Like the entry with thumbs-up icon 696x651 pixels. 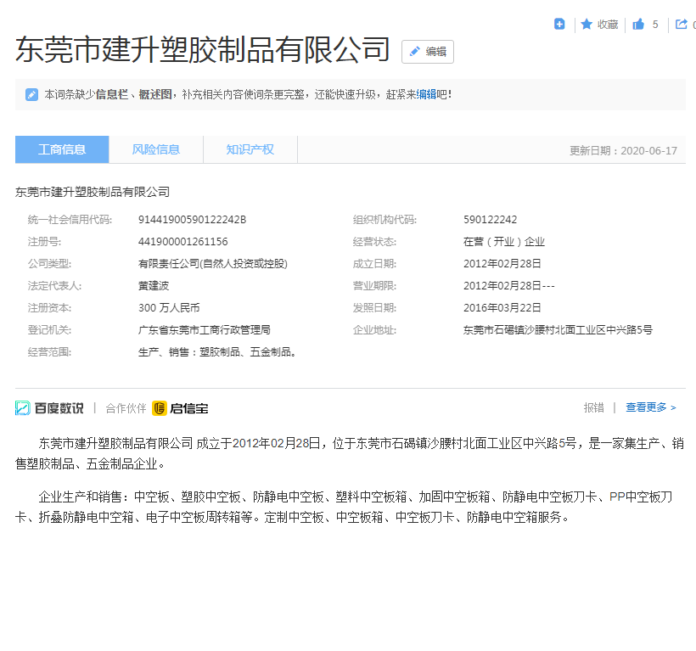(x=638, y=25)
